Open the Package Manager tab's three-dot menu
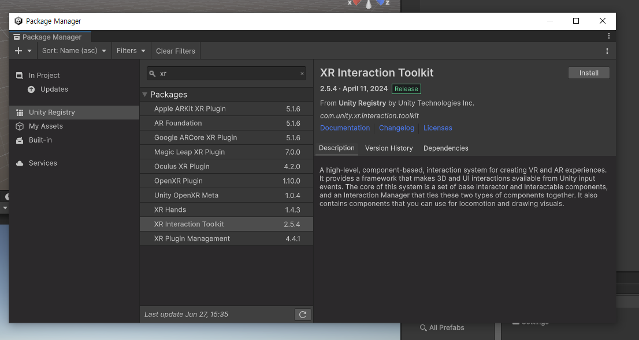Screen dimensions: 639x340 (609, 36)
